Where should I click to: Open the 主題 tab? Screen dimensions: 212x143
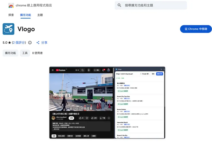pos(40,15)
